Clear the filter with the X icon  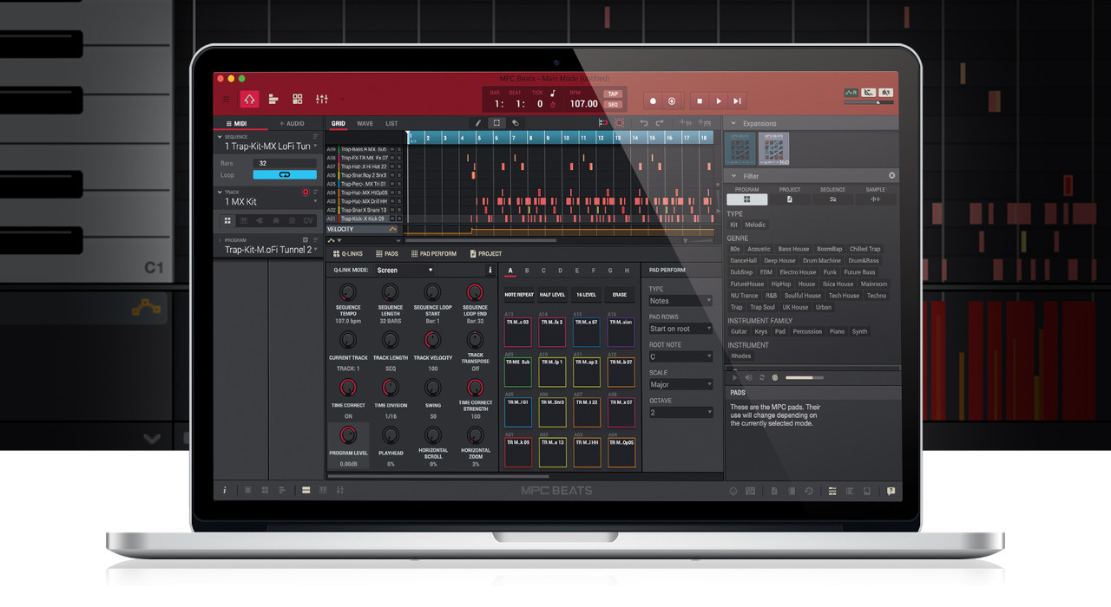(891, 176)
